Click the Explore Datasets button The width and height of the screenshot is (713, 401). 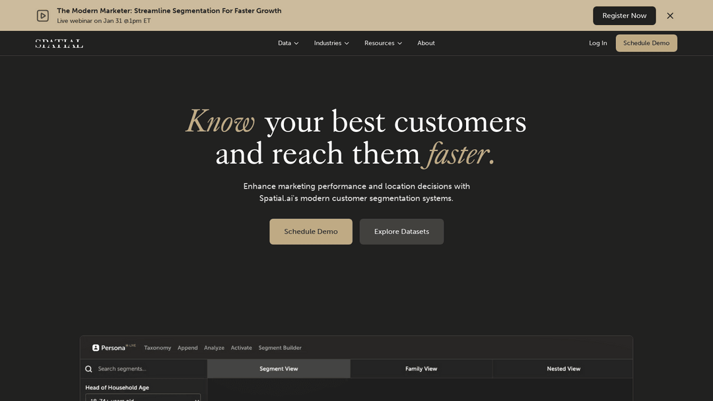(x=401, y=231)
